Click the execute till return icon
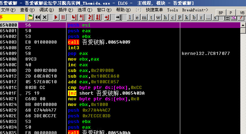Screen dimensions: 246x134 point(107,17)
